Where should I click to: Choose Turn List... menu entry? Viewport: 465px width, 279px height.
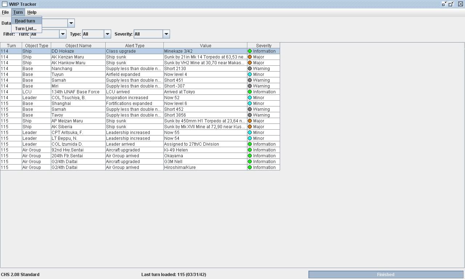(27, 29)
